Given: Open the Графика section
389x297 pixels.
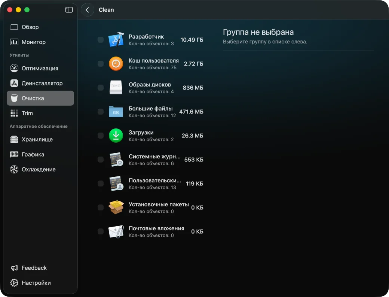Looking at the screenshot, I should click(40, 154).
